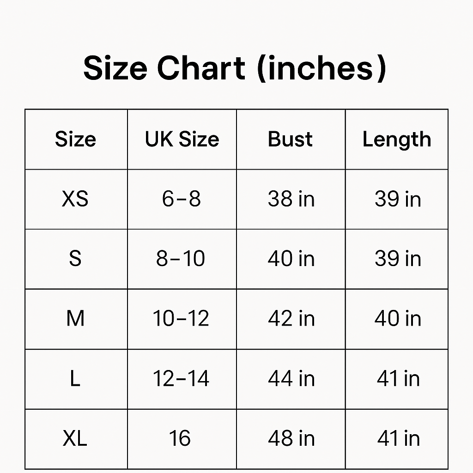Select the 44 in bust cell
This screenshot has height=473, width=473.
click(291, 379)
